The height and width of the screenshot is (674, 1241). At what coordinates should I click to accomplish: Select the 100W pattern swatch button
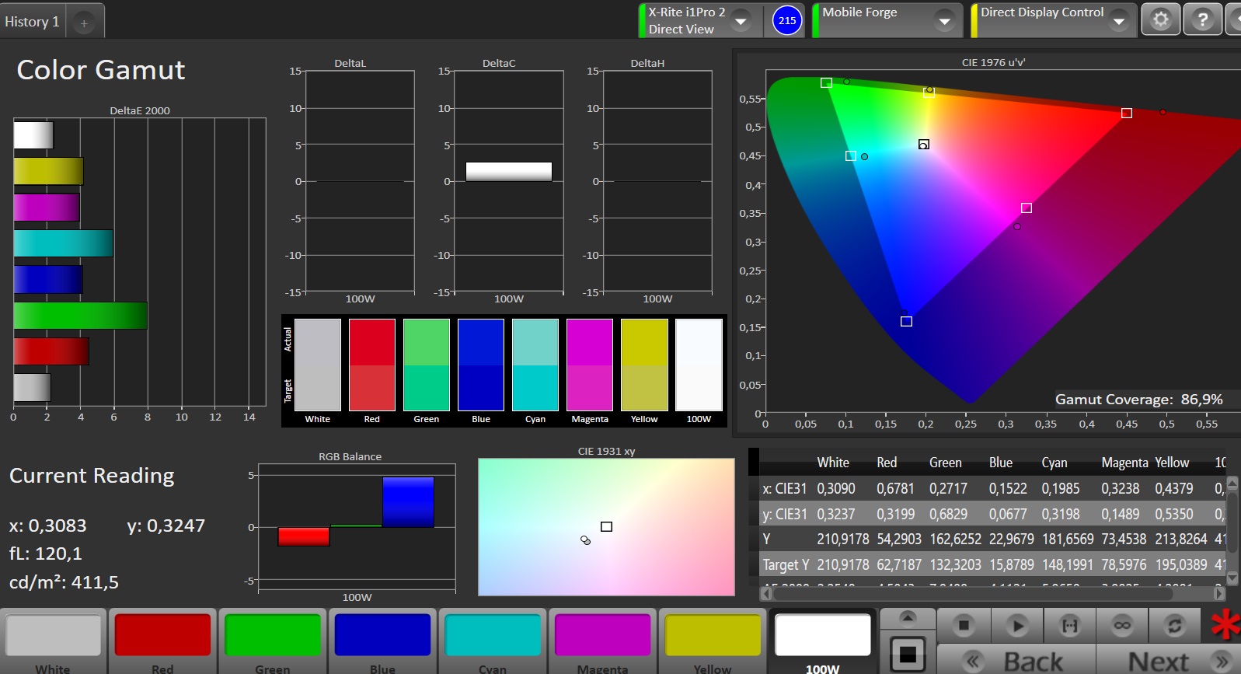coord(823,642)
